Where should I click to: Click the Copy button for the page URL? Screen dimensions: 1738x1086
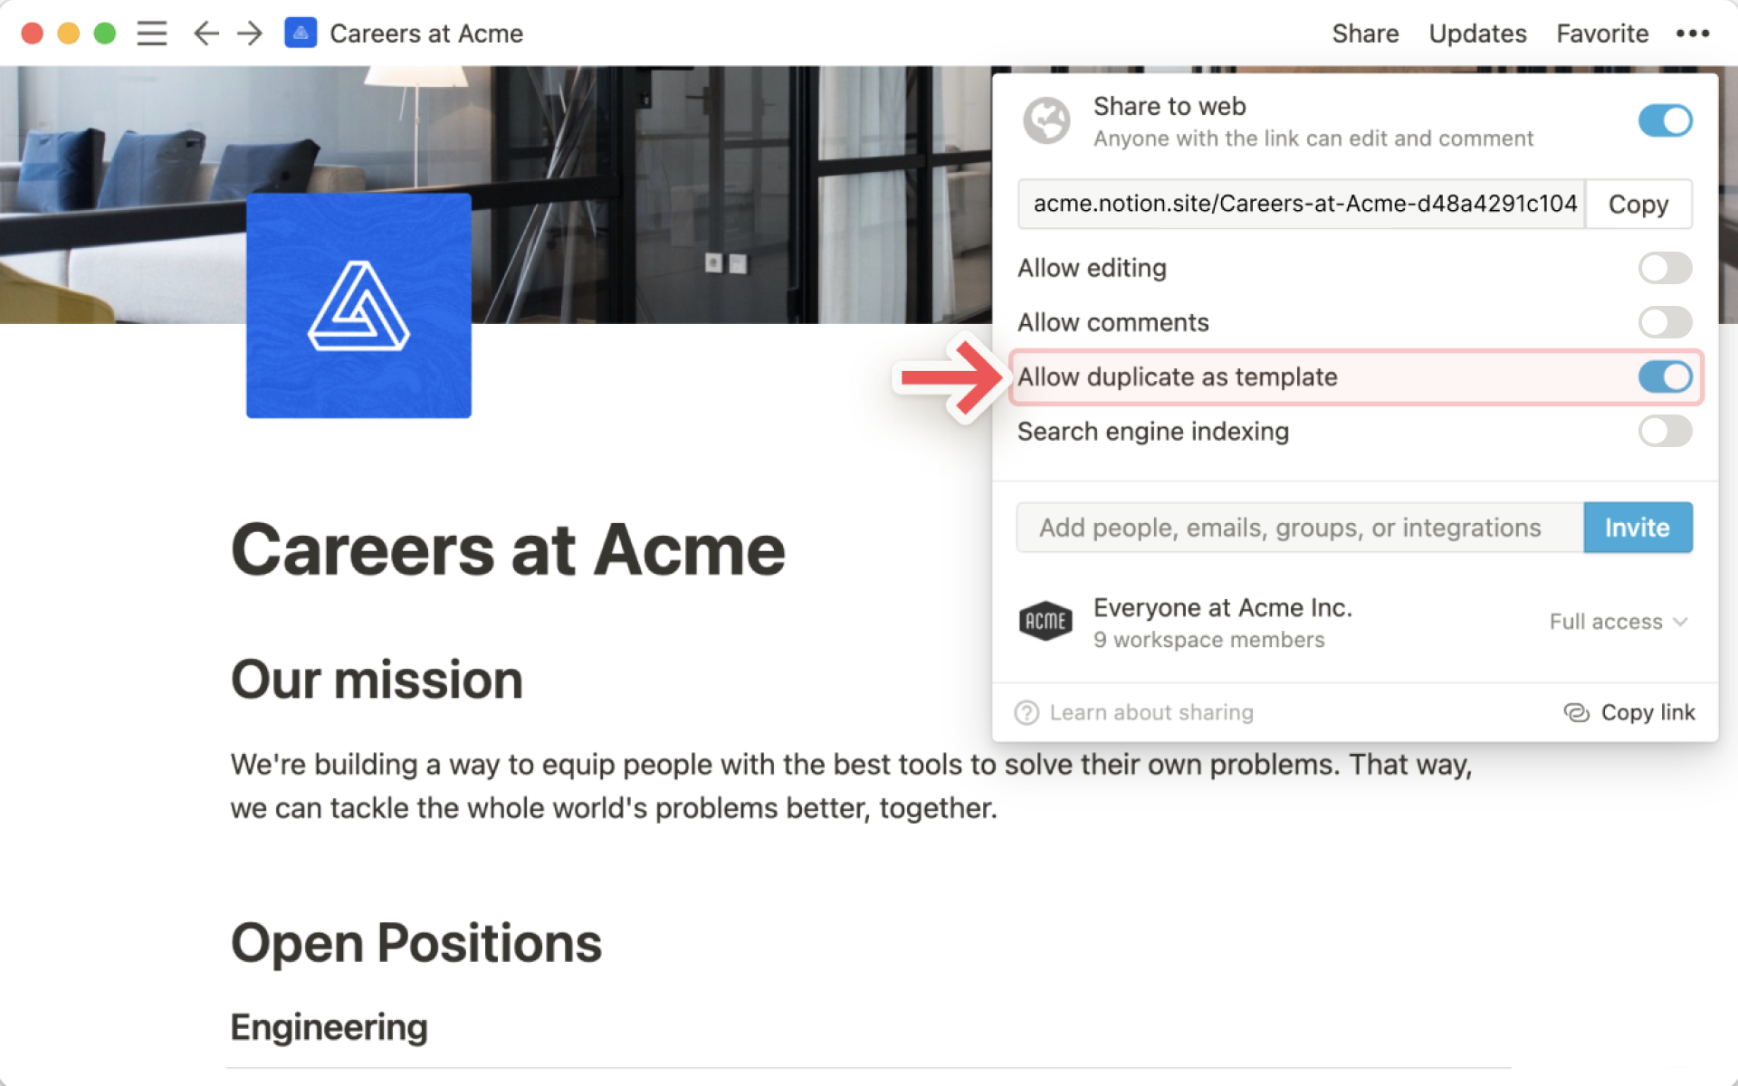pos(1639,203)
